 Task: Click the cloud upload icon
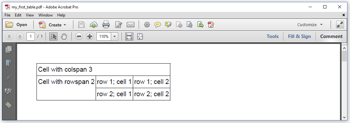point(93,25)
